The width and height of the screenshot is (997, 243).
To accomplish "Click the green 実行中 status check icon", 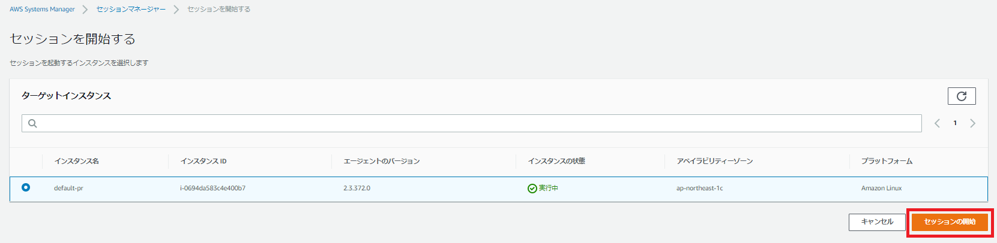I will pos(532,189).
